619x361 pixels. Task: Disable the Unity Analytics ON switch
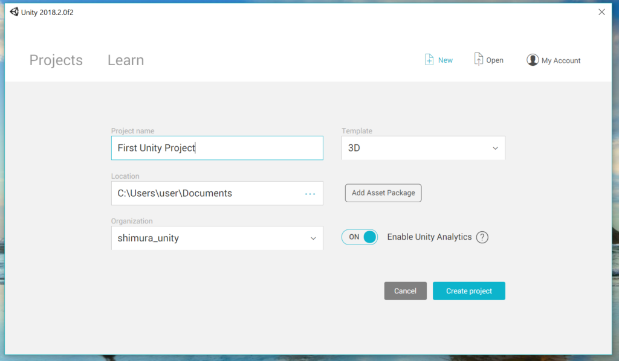tap(360, 237)
